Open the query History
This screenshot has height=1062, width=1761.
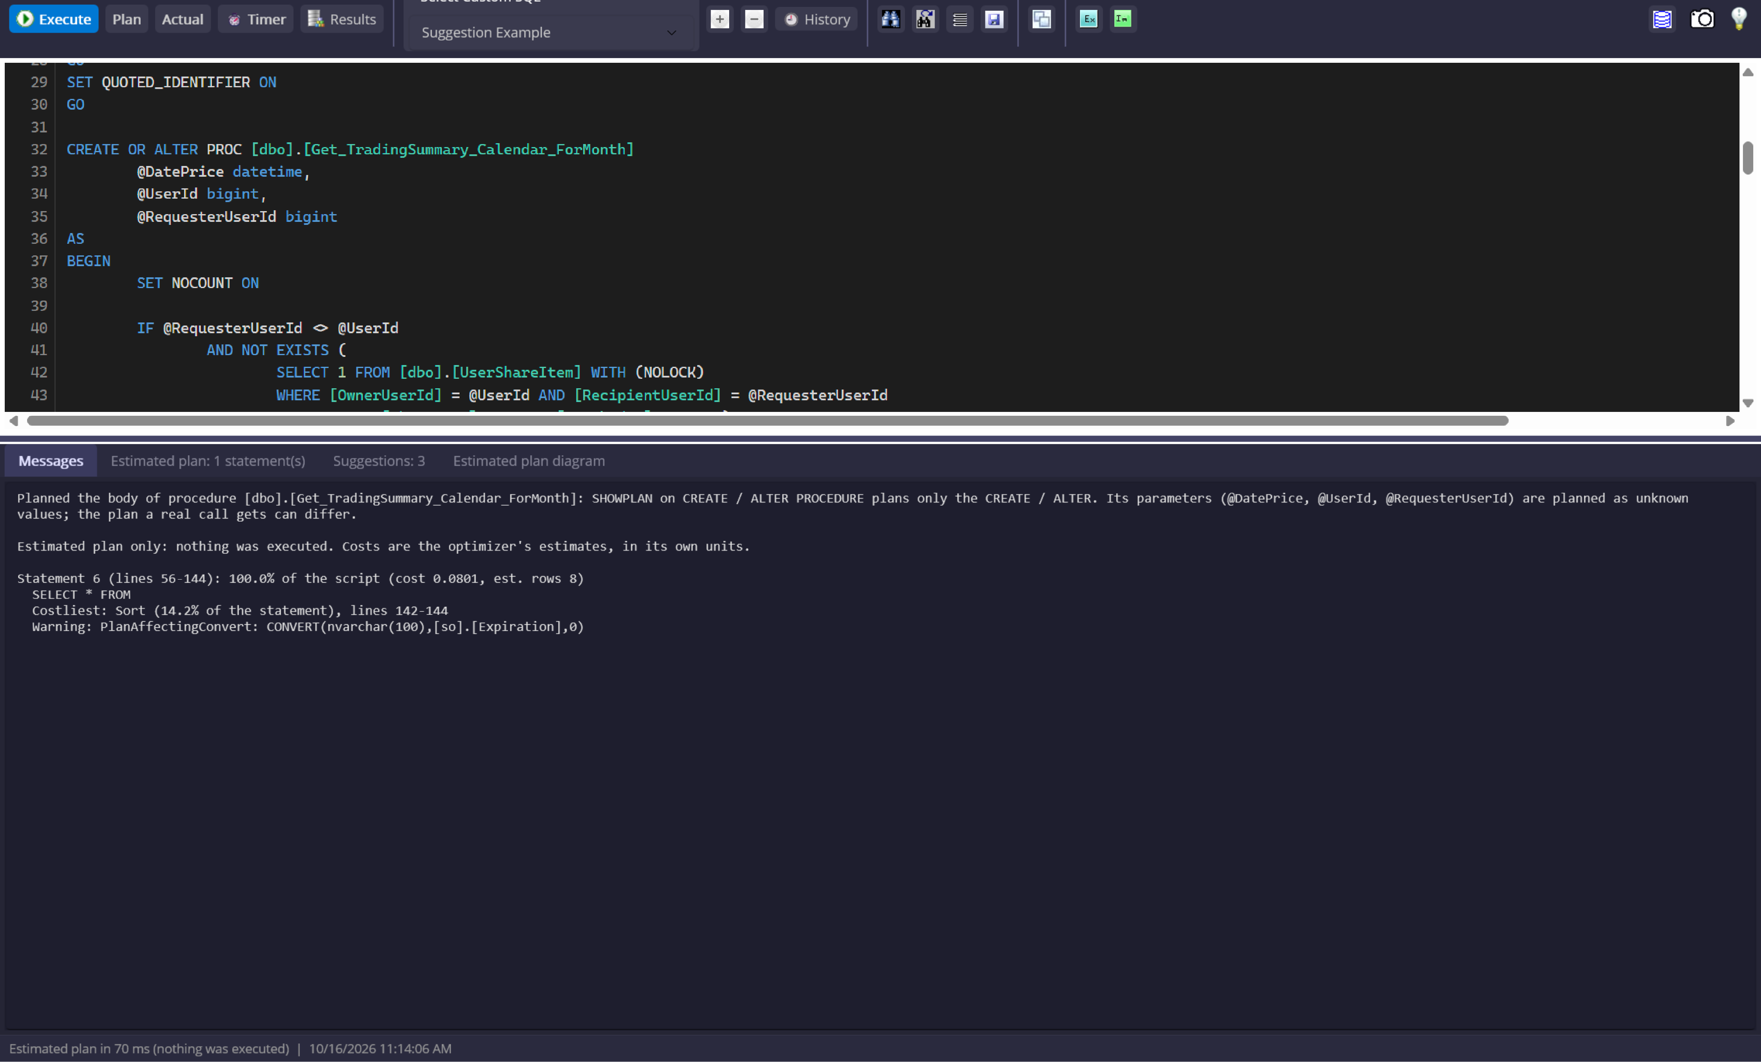click(816, 19)
